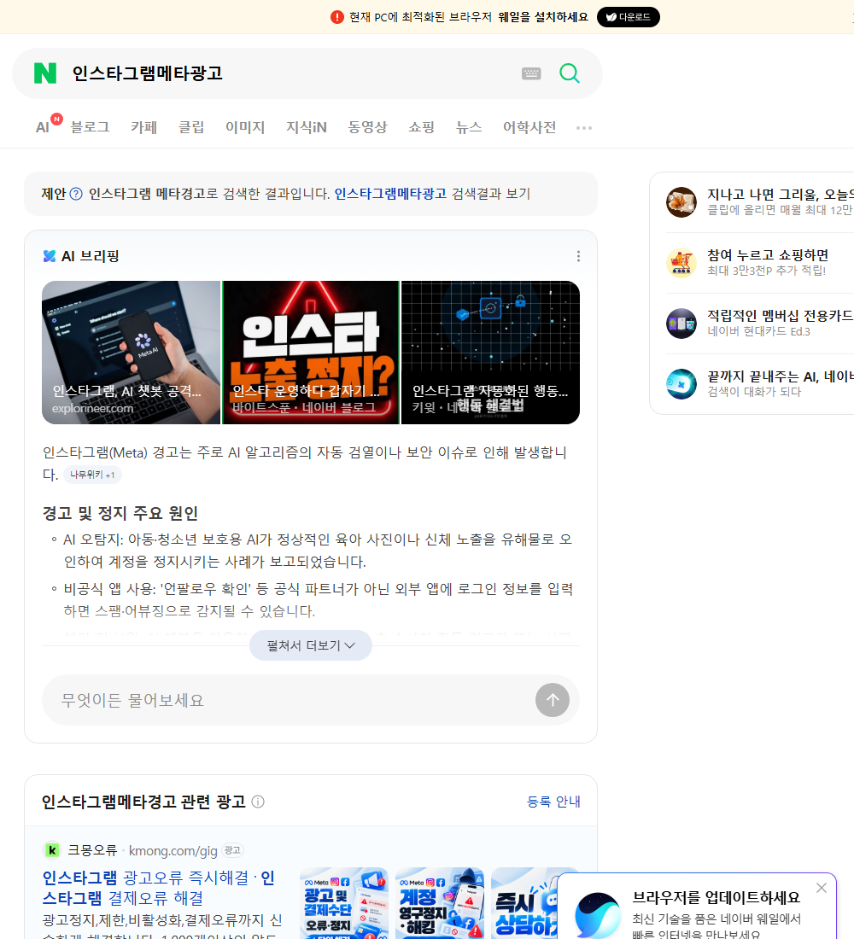
Task: Click the up-arrow send button
Action: tap(552, 700)
